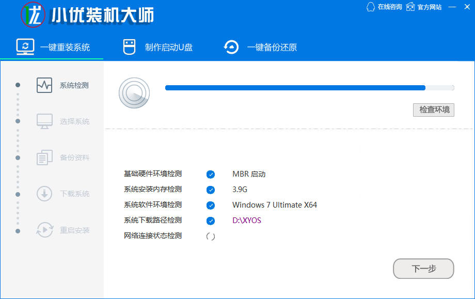The image size is (475, 299).
Task: Switch to 一键重装系统 tab
Action: (53, 48)
